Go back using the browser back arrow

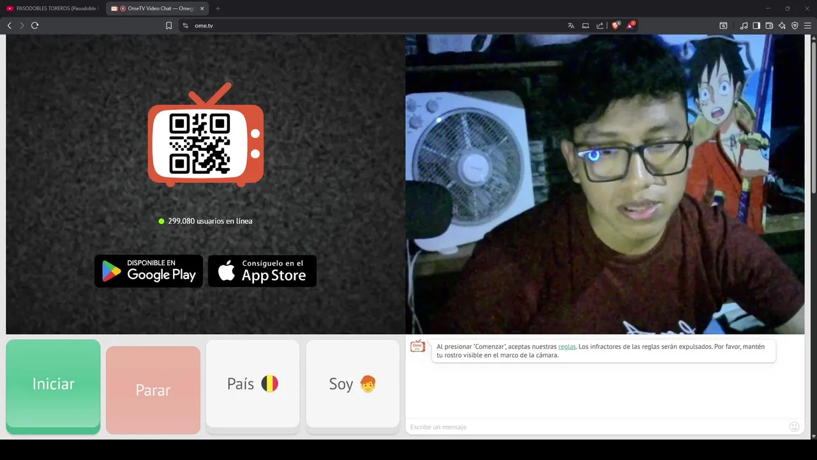(9, 26)
